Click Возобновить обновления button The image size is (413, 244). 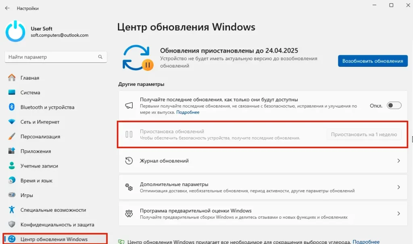(373, 61)
